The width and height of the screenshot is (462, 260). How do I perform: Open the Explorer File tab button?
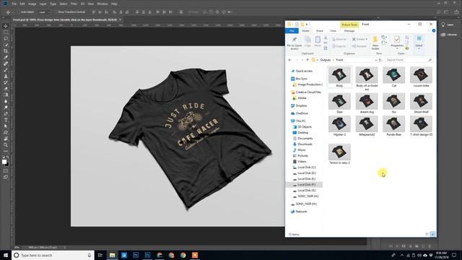click(x=292, y=30)
